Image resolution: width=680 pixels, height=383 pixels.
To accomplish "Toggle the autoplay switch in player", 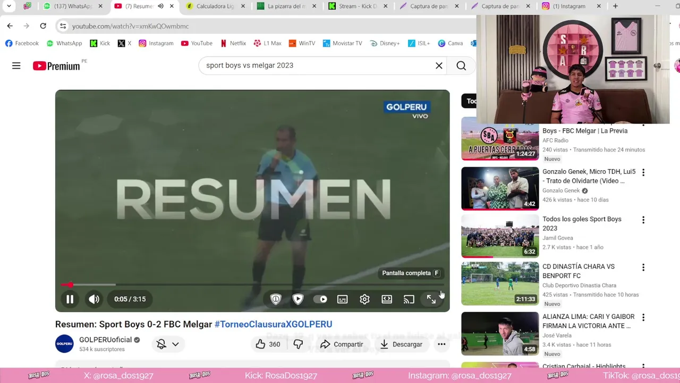I will pos(320,299).
